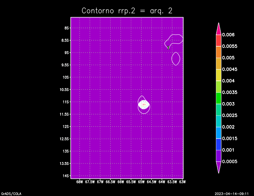Click the colorbar label 0.0015
This screenshot has height=196, width=254.
click(x=230, y=139)
